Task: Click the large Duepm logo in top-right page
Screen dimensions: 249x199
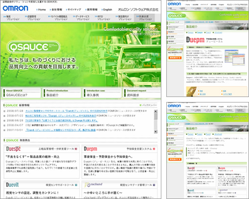Action: tap(195, 40)
